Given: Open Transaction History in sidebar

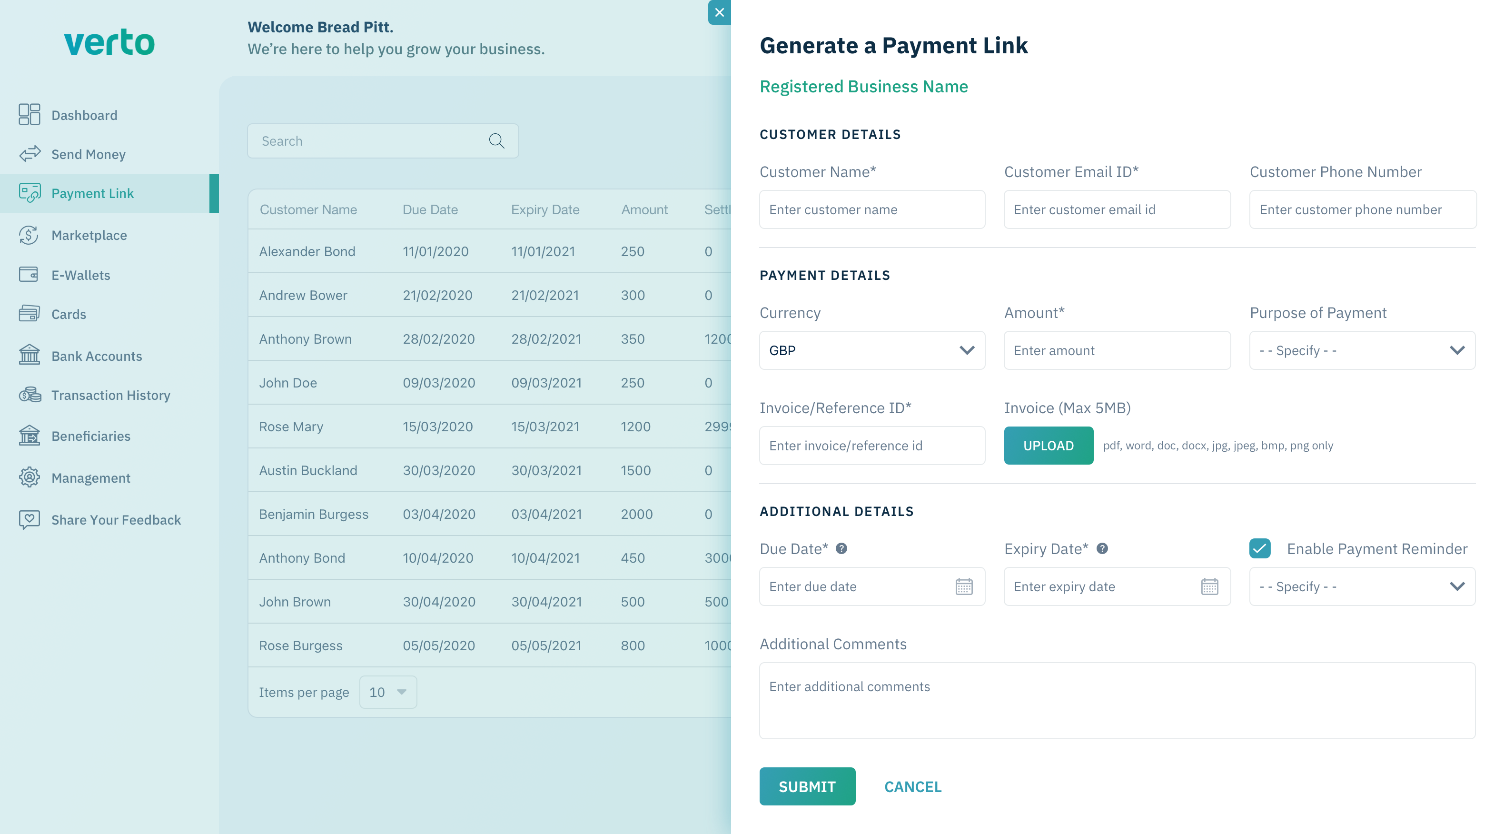Looking at the screenshot, I should [x=110, y=395].
